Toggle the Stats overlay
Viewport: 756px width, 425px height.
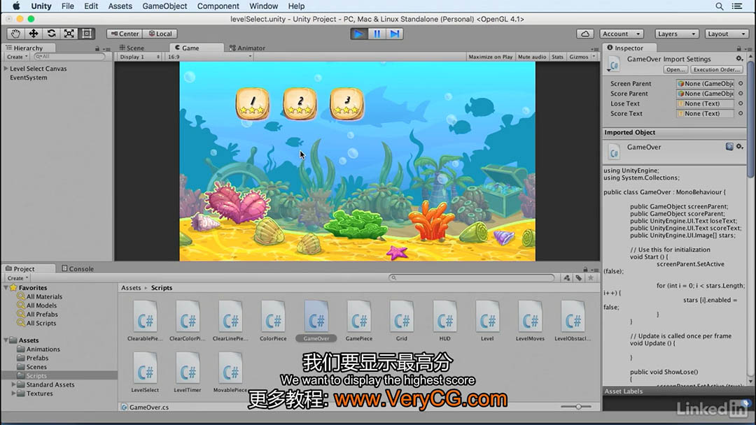[557, 57]
